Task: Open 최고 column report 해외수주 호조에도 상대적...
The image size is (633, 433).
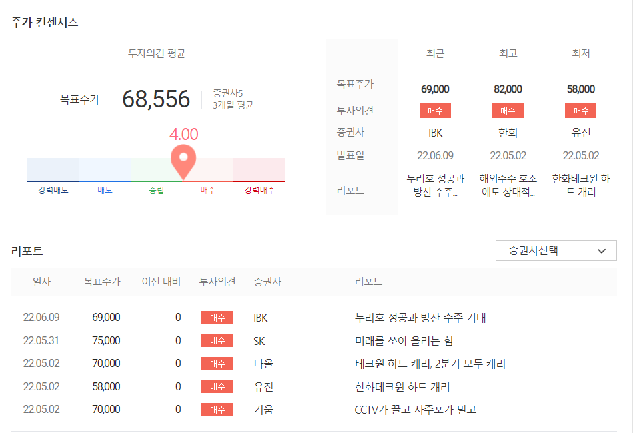Action: click(508, 185)
